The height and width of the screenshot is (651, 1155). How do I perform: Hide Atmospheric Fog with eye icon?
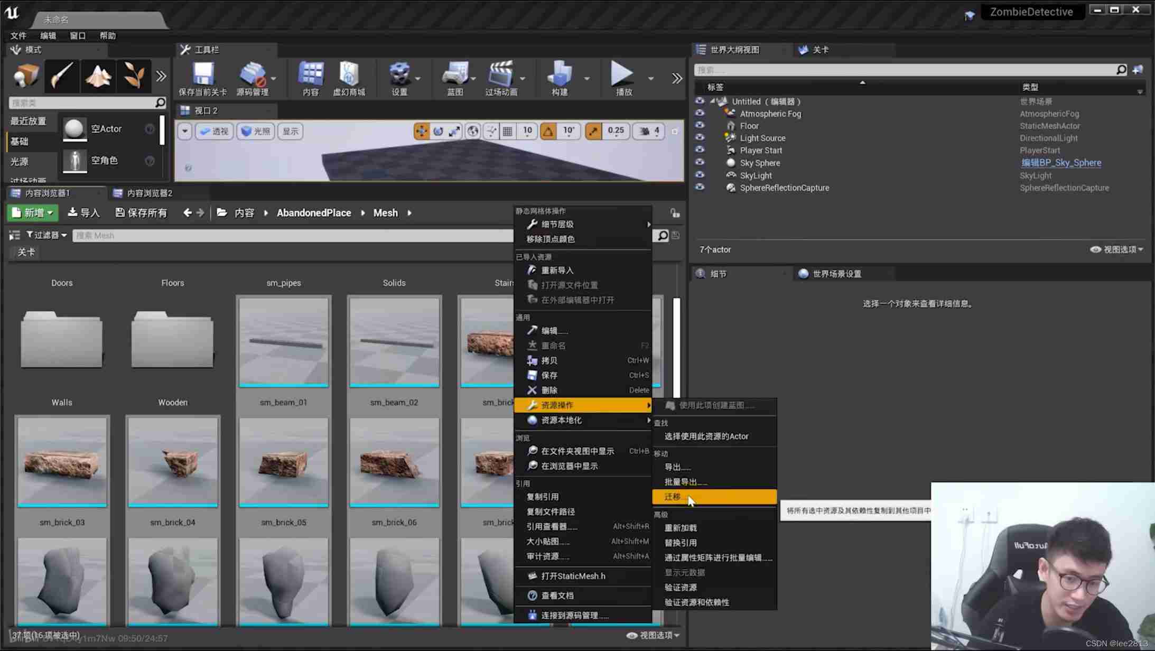coord(700,114)
